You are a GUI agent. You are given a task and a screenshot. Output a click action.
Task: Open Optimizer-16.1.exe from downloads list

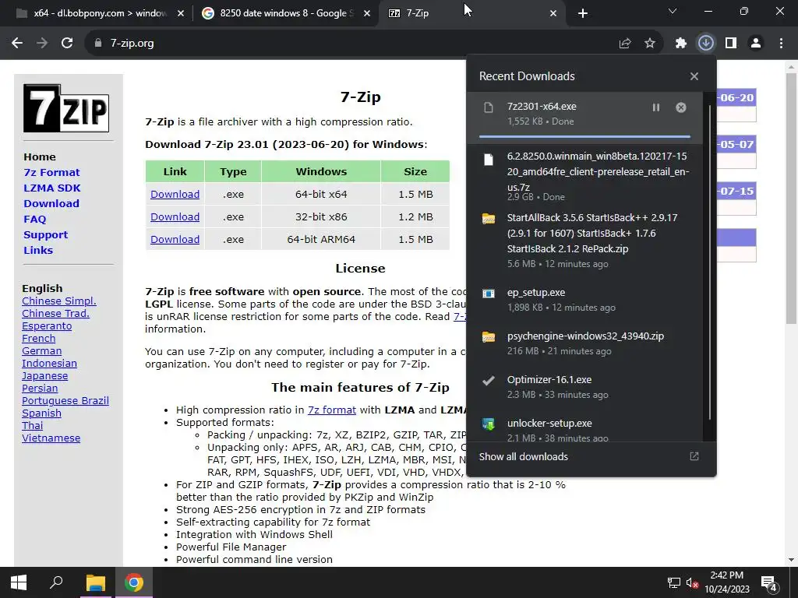pos(584,386)
